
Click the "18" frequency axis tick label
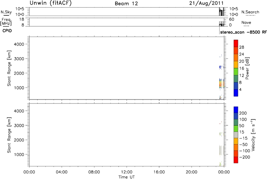22,19
